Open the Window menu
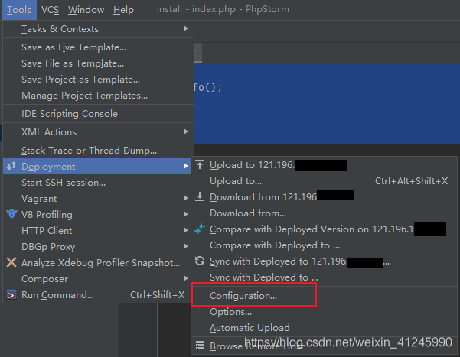The image size is (460, 357). tap(86, 10)
